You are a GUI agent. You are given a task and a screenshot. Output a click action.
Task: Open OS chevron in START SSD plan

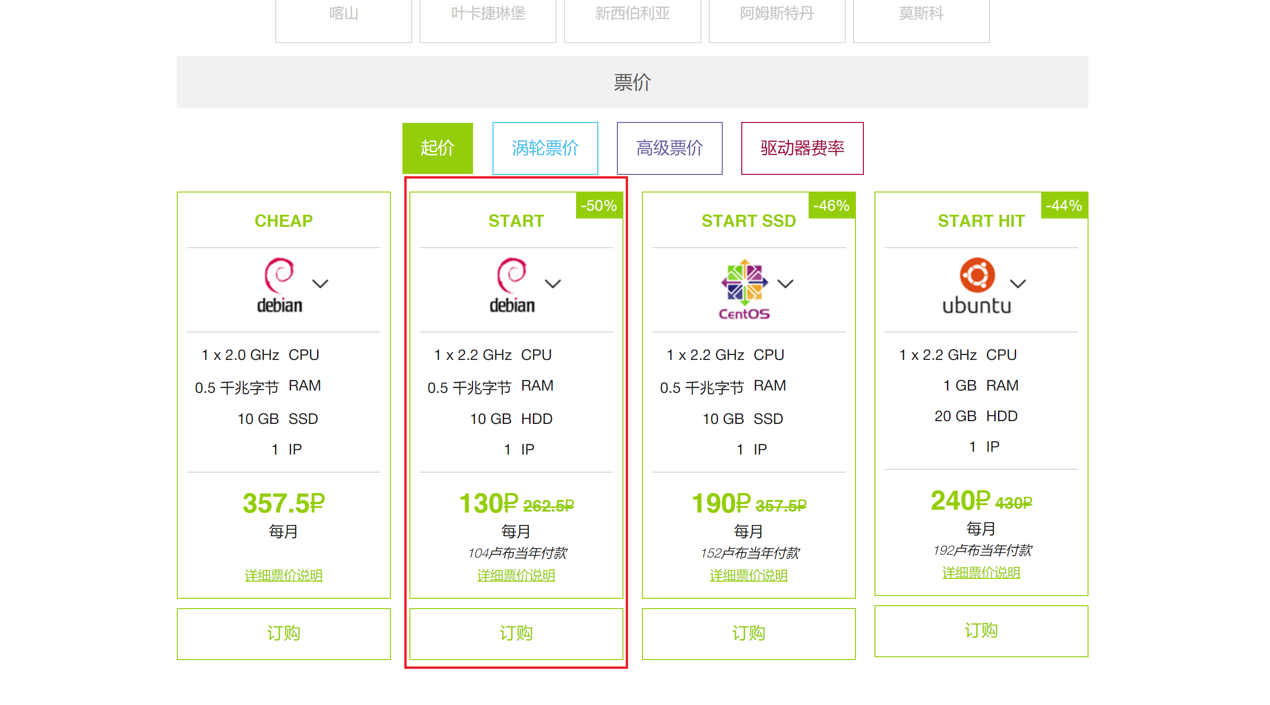pyautogui.click(x=785, y=284)
